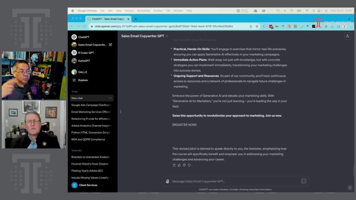The image size is (356, 200).
Task: Click the Client Services account avatar
Action: [74, 185]
